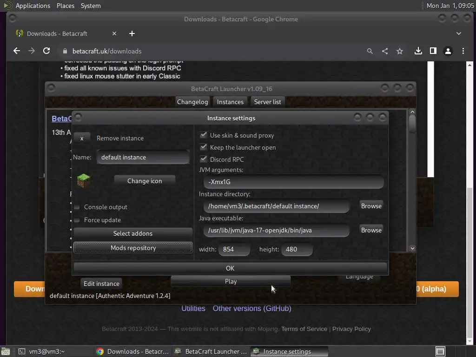The image size is (476, 357).
Task: Open Privacy Policy link
Action: (351, 329)
